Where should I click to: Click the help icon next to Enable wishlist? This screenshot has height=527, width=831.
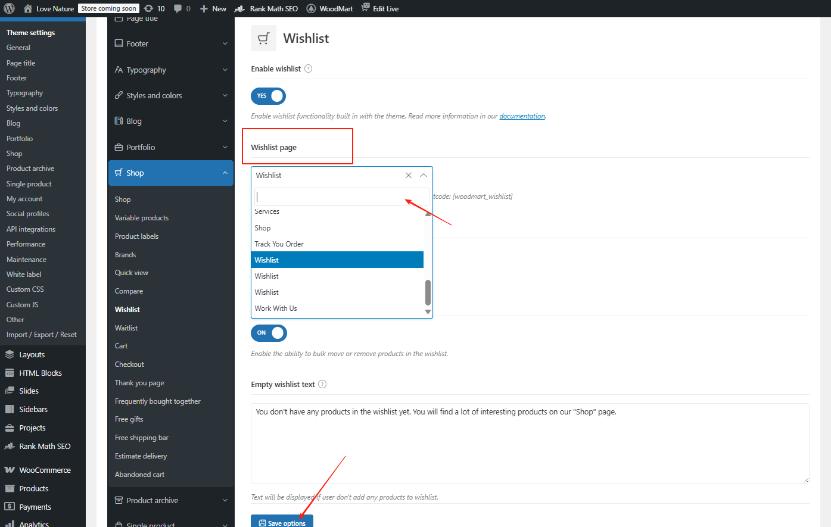click(308, 68)
